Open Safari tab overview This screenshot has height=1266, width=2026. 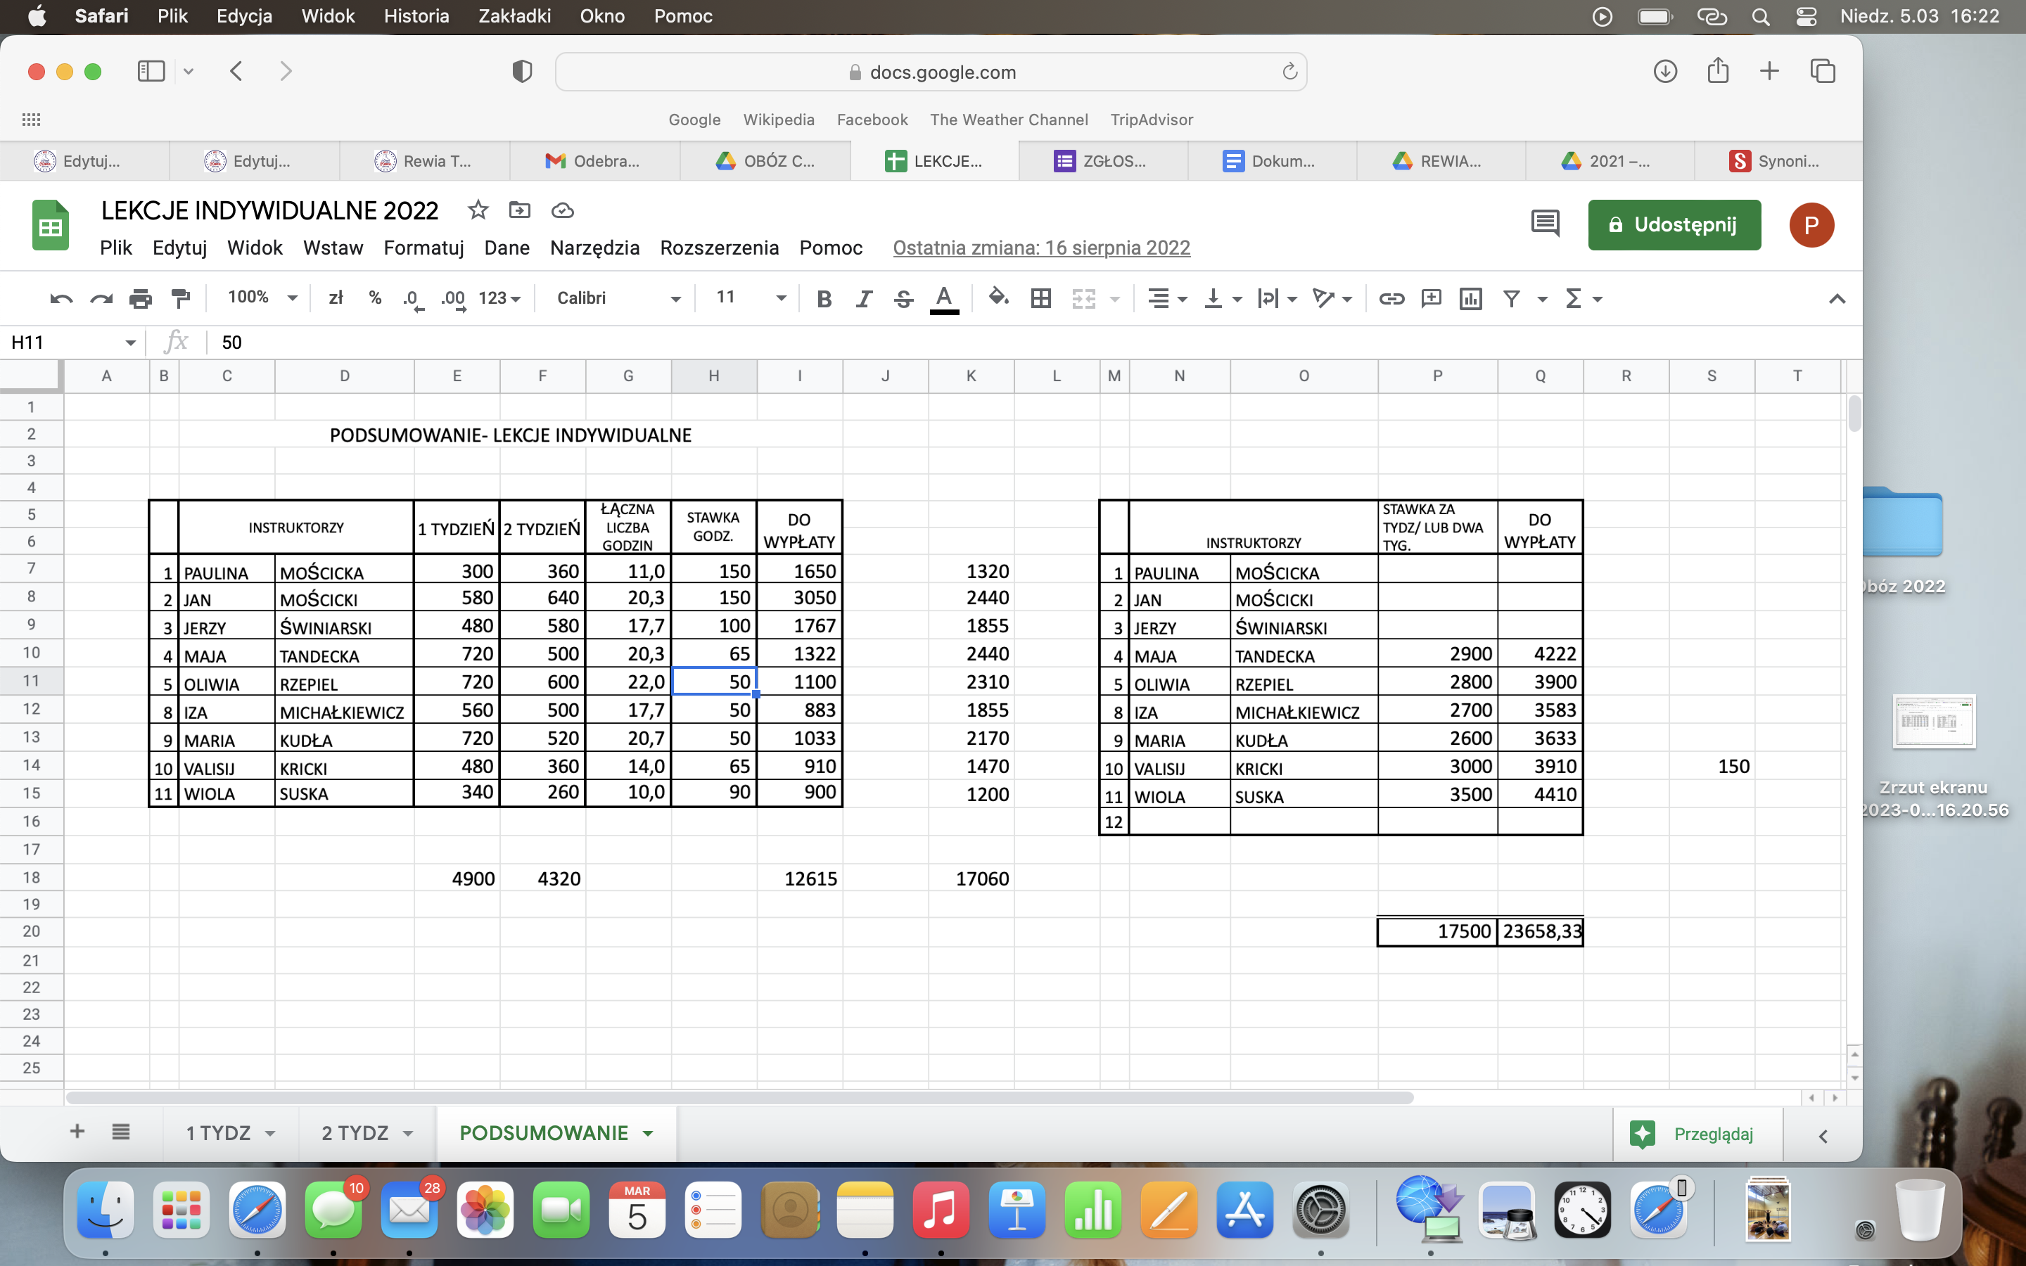pyautogui.click(x=1823, y=71)
